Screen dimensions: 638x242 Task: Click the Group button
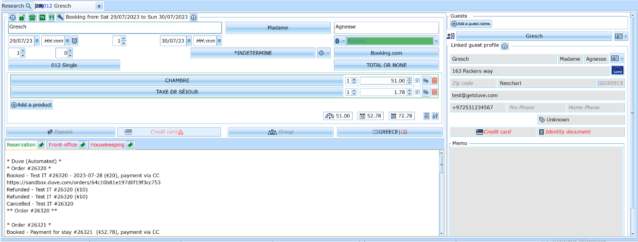click(281, 132)
